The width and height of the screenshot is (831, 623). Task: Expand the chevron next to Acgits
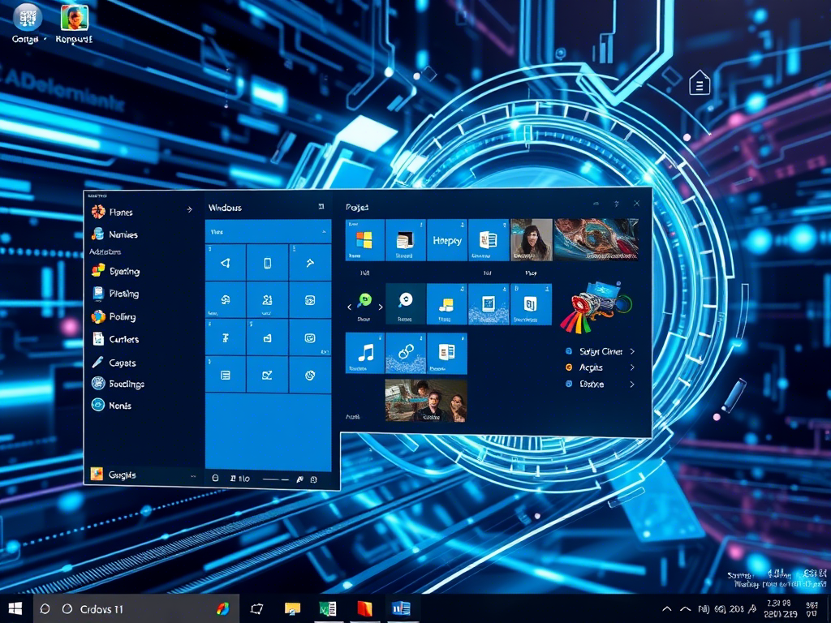(x=631, y=367)
